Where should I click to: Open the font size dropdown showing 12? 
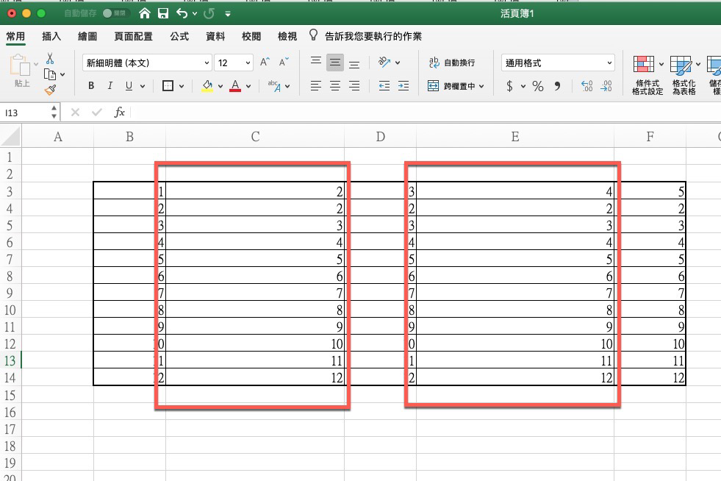(234, 63)
